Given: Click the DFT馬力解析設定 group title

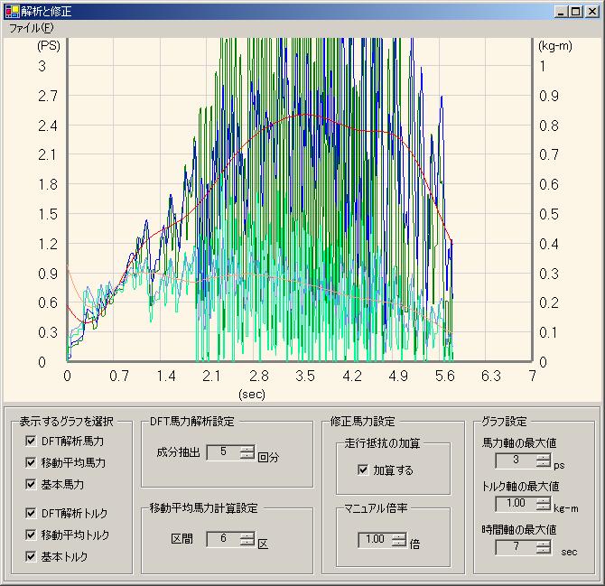Looking at the screenshot, I should tap(191, 421).
